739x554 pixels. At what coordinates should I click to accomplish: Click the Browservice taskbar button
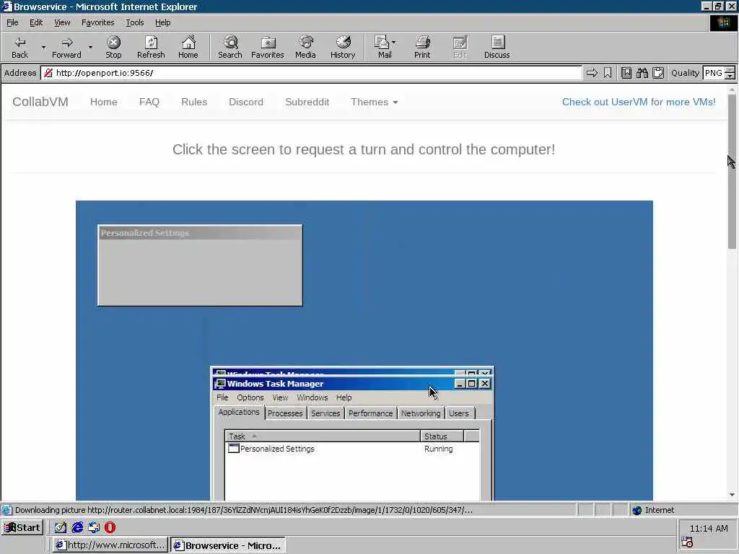(228, 545)
